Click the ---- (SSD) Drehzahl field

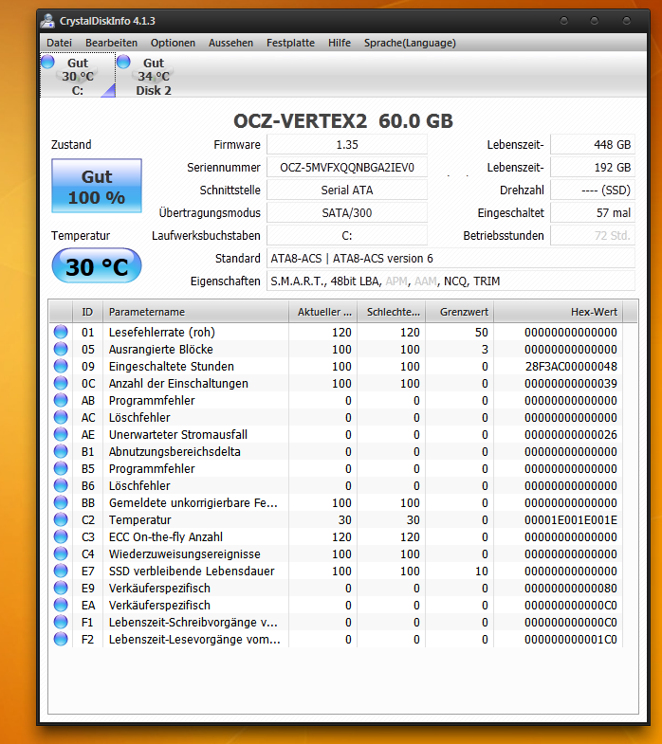click(x=592, y=190)
